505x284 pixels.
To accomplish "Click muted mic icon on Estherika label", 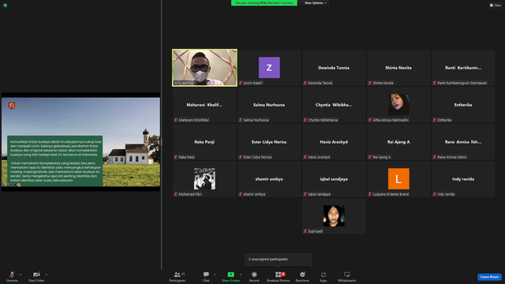I will (x=435, y=120).
